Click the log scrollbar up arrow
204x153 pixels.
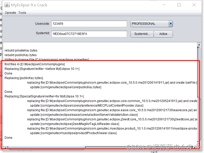pyautogui.click(x=199, y=44)
